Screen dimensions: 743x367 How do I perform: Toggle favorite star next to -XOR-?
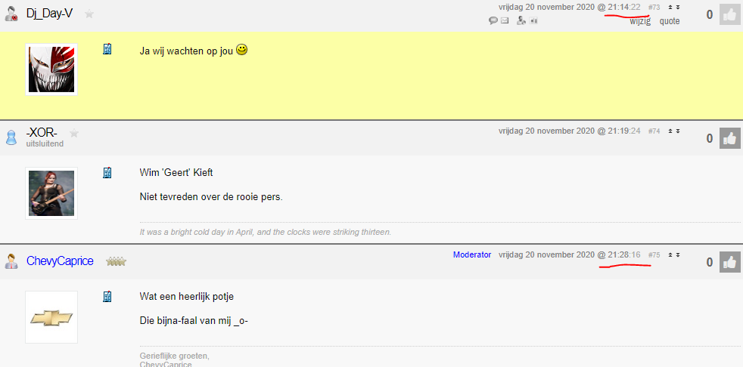point(74,134)
